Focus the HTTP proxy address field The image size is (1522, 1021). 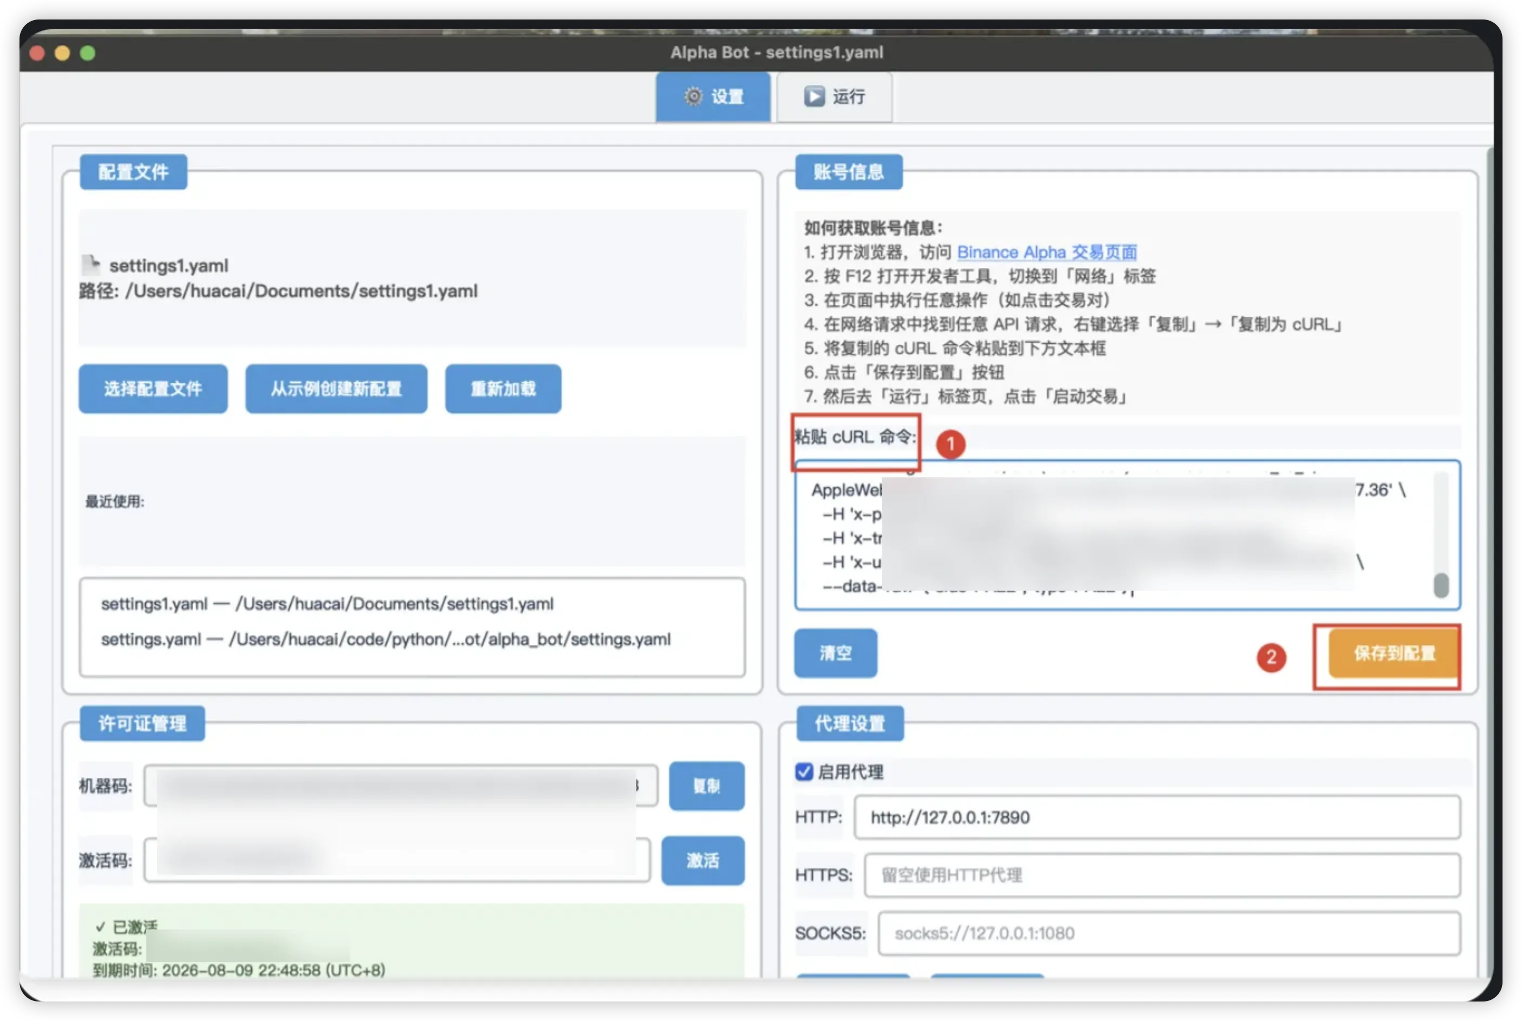(x=1156, y=817)
